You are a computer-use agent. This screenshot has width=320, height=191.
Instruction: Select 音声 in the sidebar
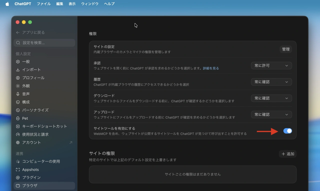pyautogui.click(x=44, y=94)
